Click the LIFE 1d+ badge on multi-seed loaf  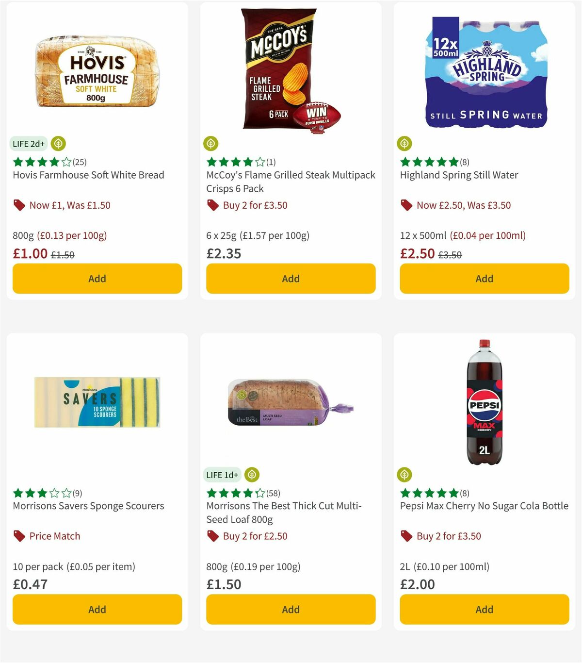222,475
